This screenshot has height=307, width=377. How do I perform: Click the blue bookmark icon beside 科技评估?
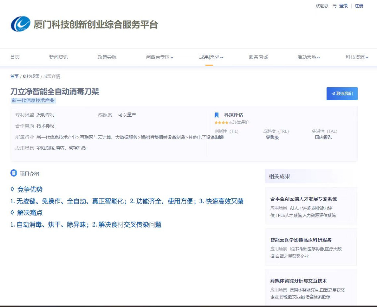point(216,115)
